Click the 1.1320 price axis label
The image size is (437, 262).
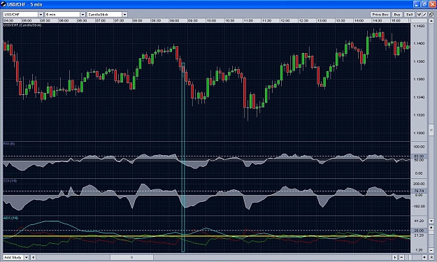coord(419,115)
